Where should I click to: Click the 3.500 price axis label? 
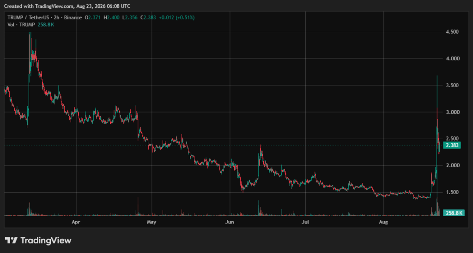[x=453, y=85]
